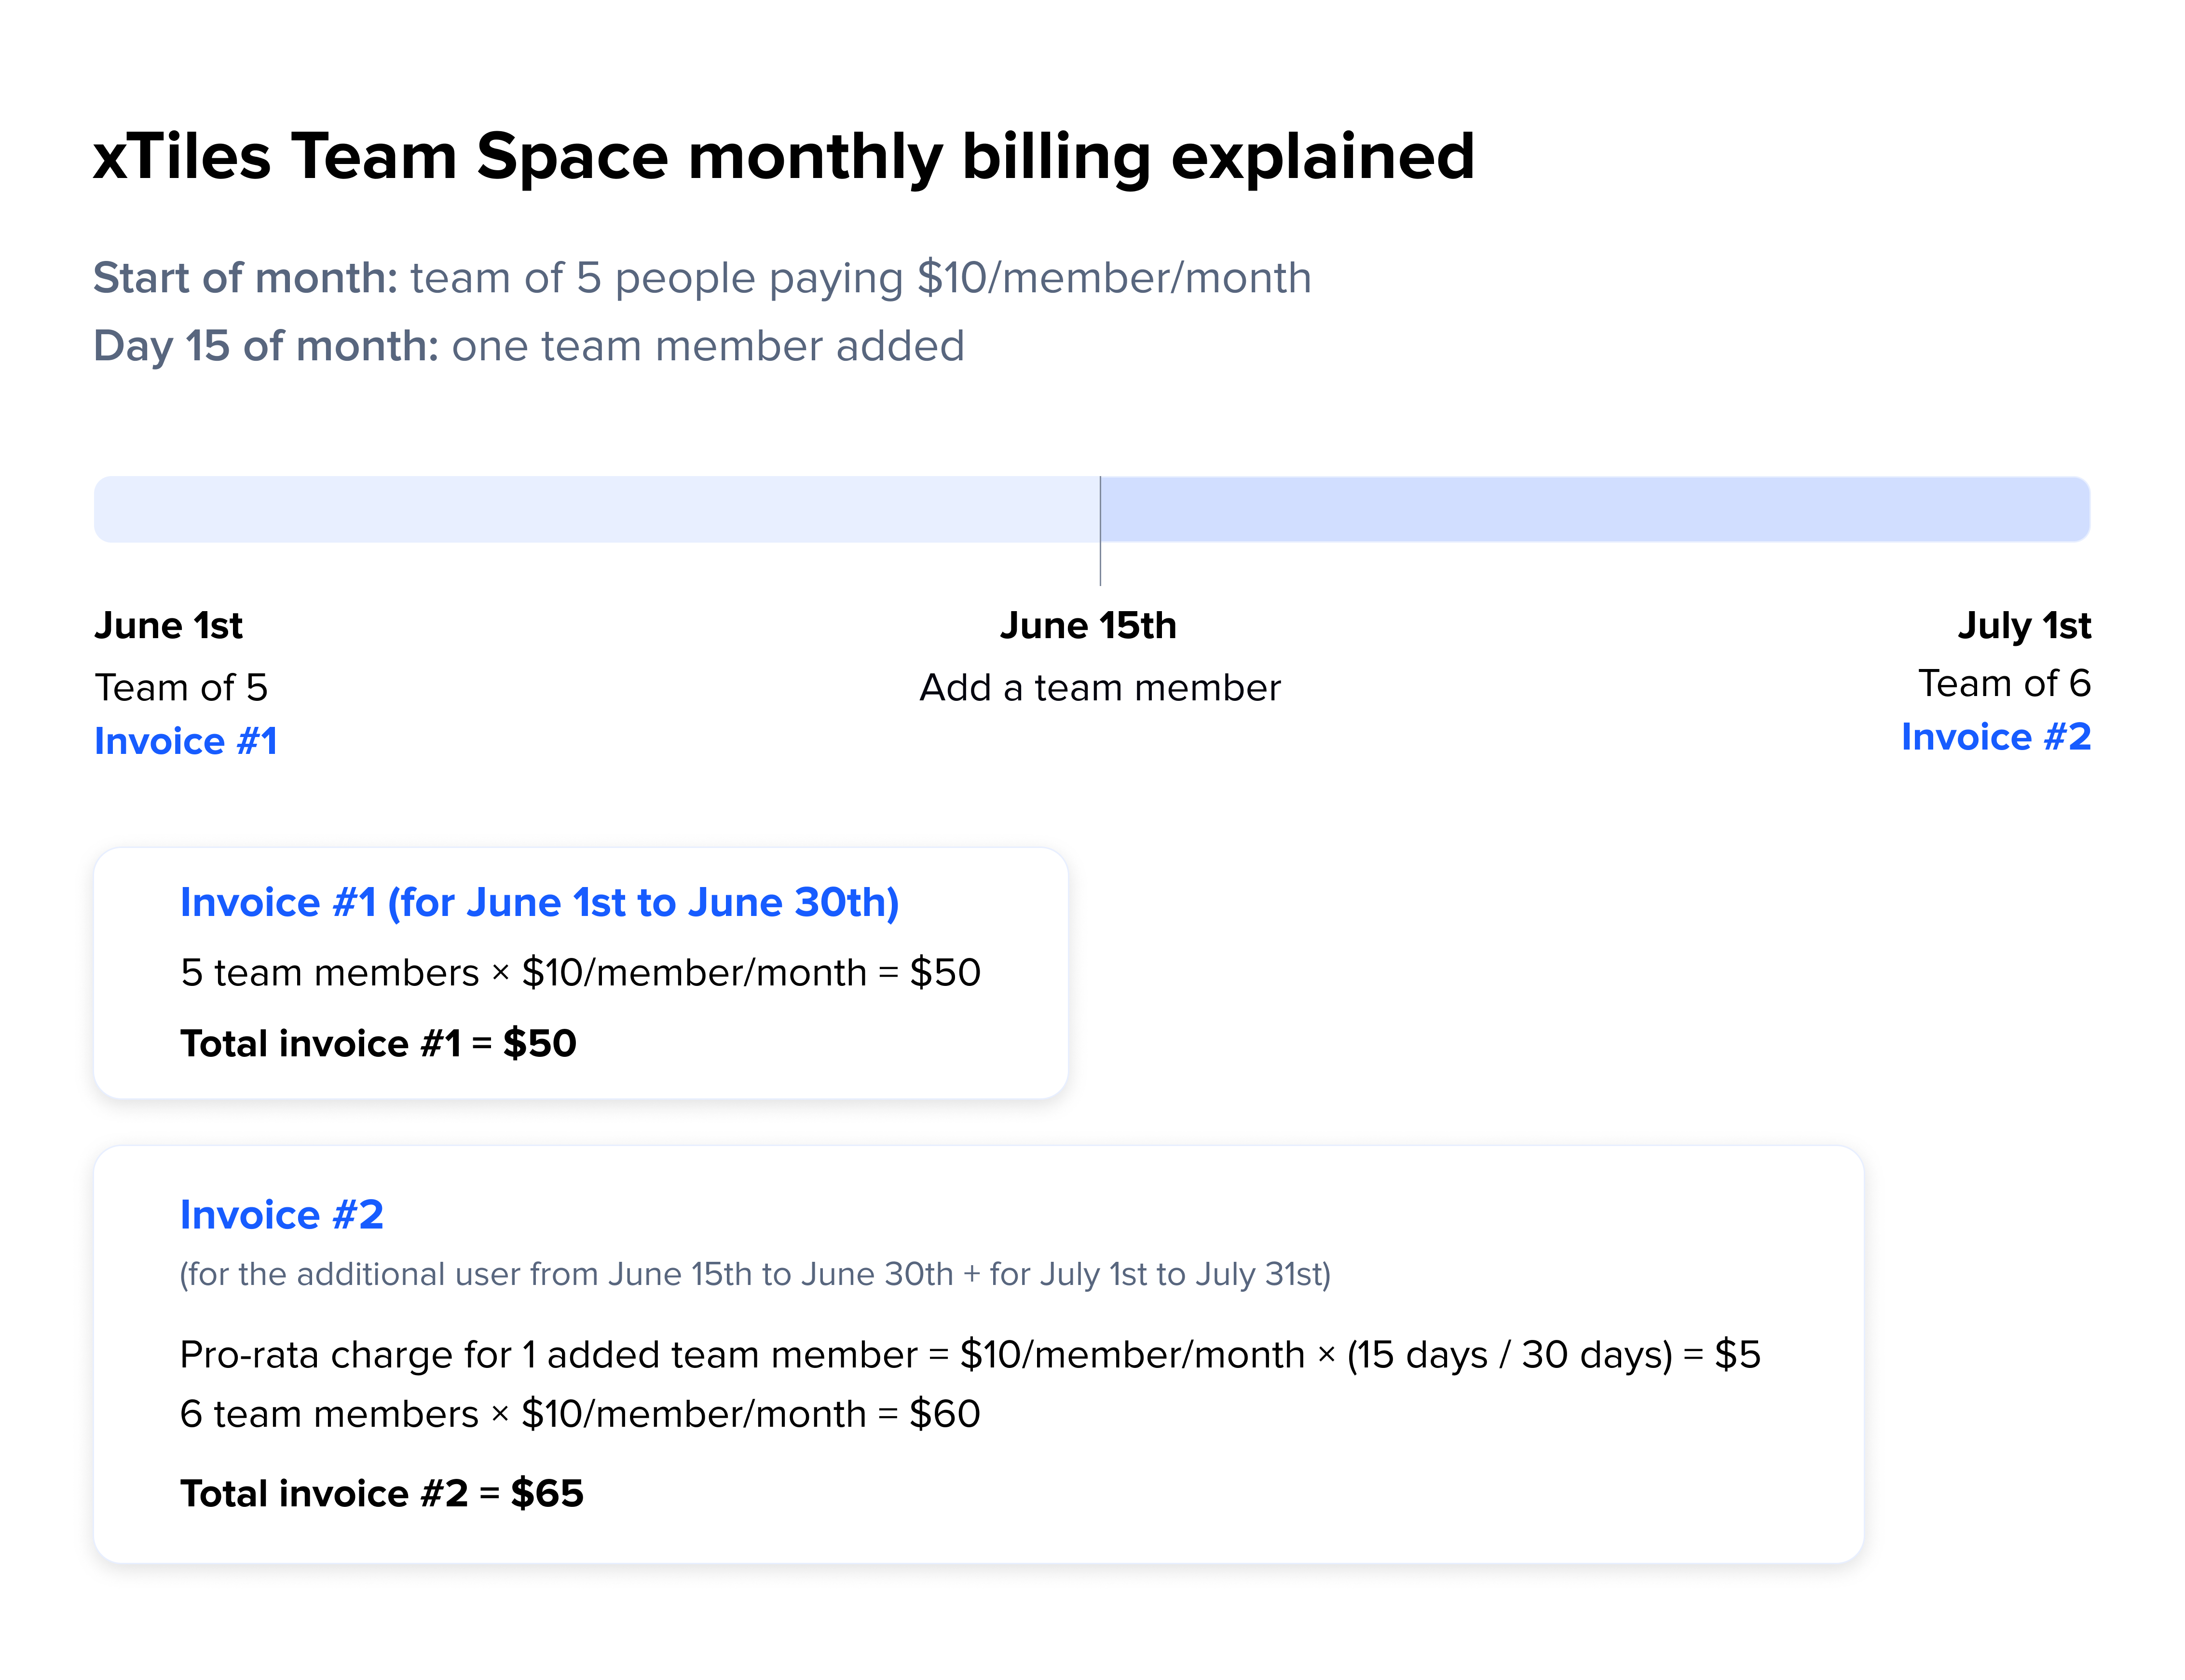
Task: Click the 'Invoice #2' card heading
Action: [282, 1214]
